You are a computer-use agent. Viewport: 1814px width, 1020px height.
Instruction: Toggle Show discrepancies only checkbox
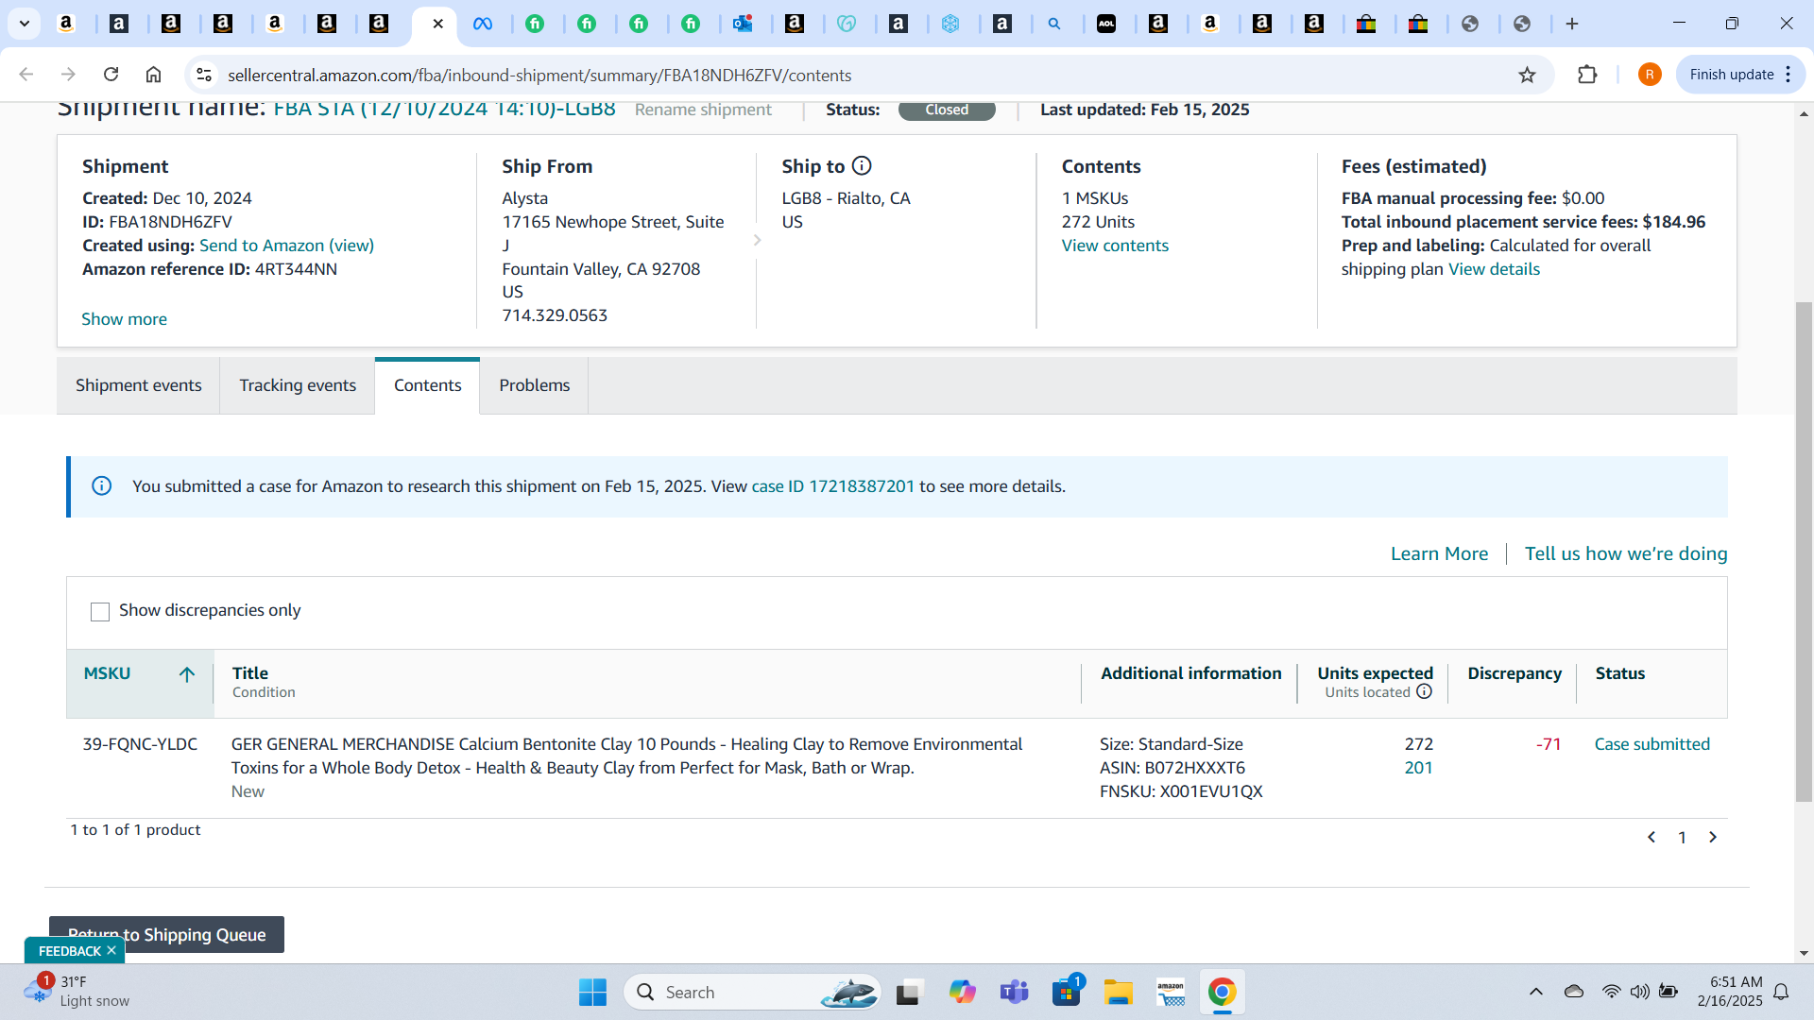100,612
